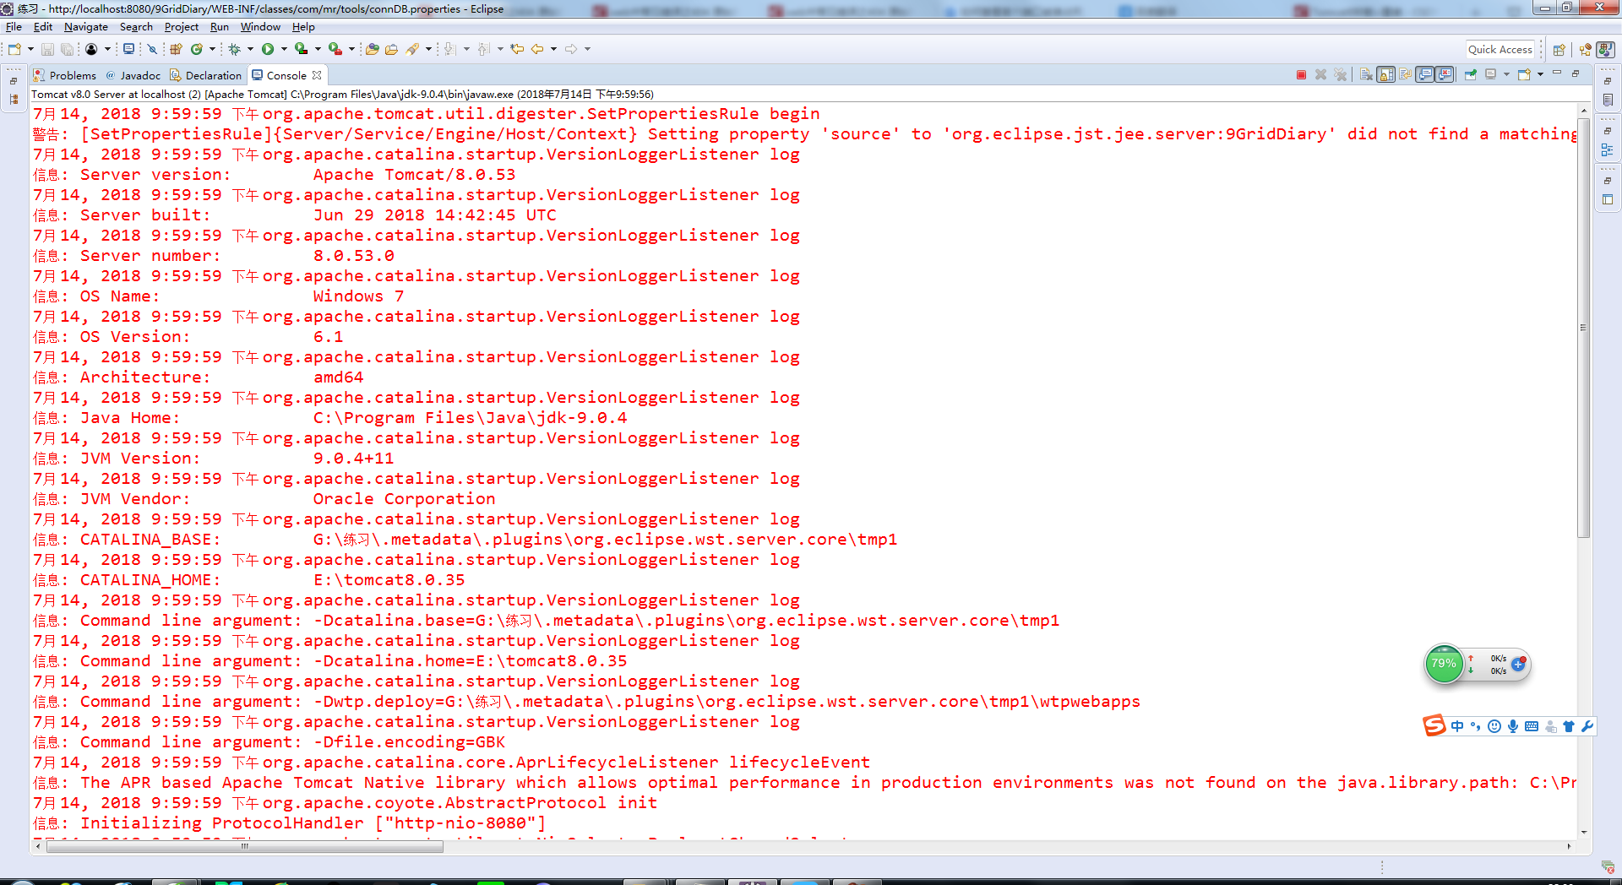The height and width of the screenshot is (885, 1622).
Task: Minimize the Console view panel
Action: [x=1557, y=73]
